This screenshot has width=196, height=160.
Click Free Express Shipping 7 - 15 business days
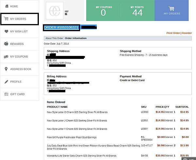coord(143,55)
